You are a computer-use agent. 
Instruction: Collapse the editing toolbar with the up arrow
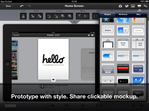coord(74,22)
